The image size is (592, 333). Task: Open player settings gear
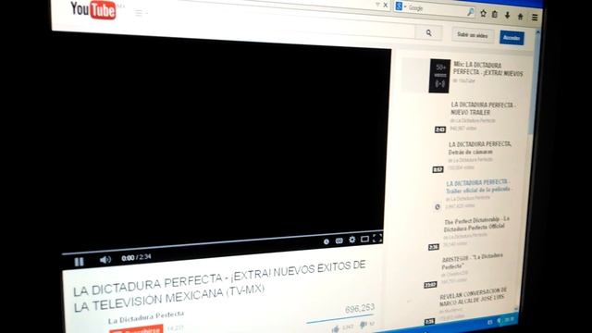click(x=351, y=240)
